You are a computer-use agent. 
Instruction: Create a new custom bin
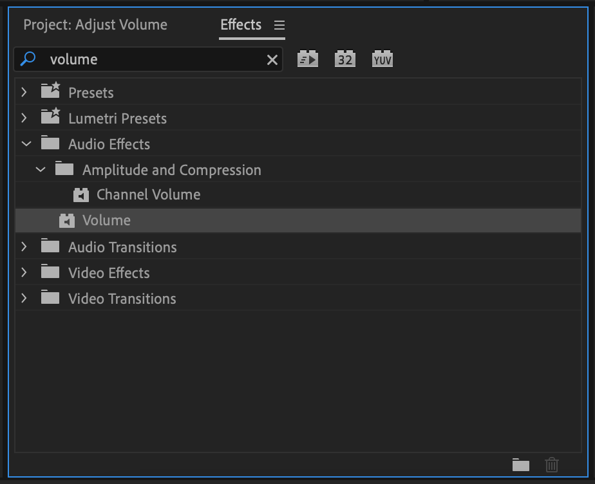pos(520,465)
